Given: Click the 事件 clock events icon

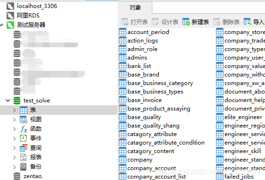Looking at the screenshot, I should click(24, 138).
